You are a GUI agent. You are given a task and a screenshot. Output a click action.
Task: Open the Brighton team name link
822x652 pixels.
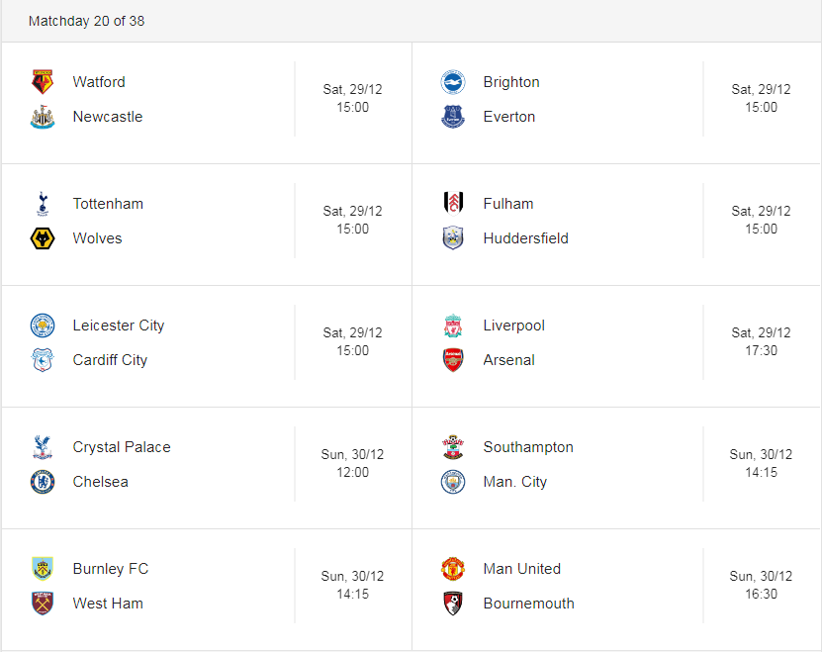[x=511, y=82]
